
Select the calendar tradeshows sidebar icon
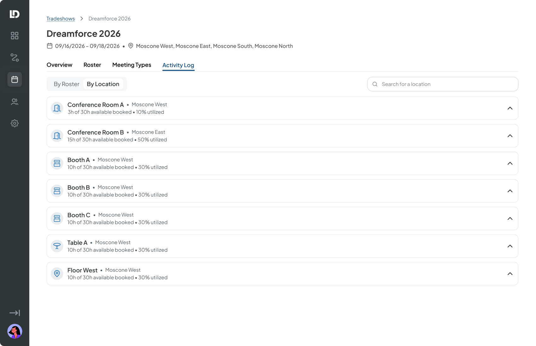[x=15, y=79]
